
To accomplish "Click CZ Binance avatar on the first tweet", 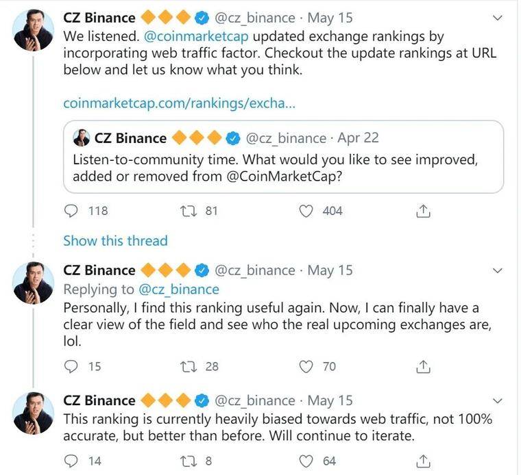I will (34, 29).
